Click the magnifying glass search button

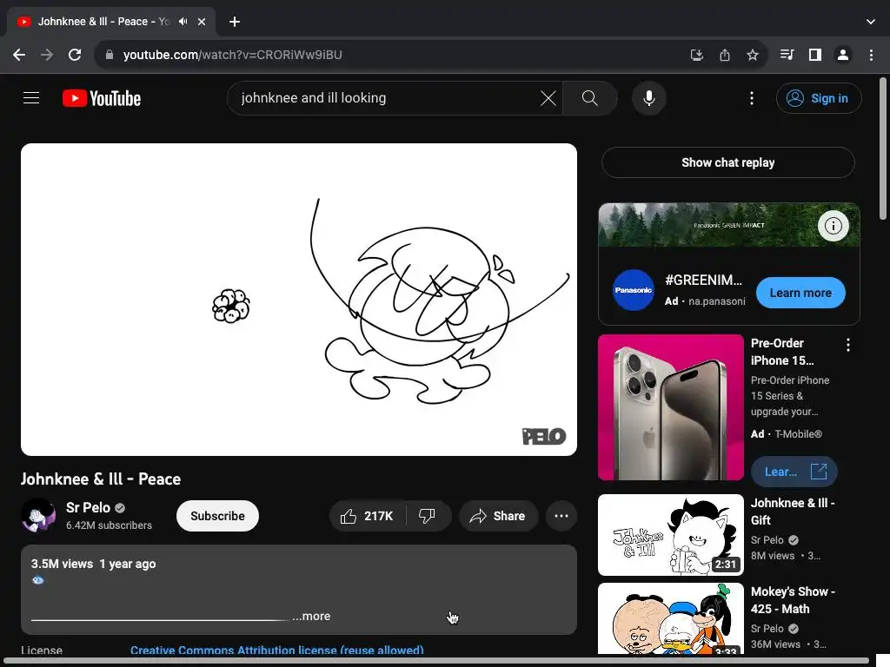[x=590, y=98]
